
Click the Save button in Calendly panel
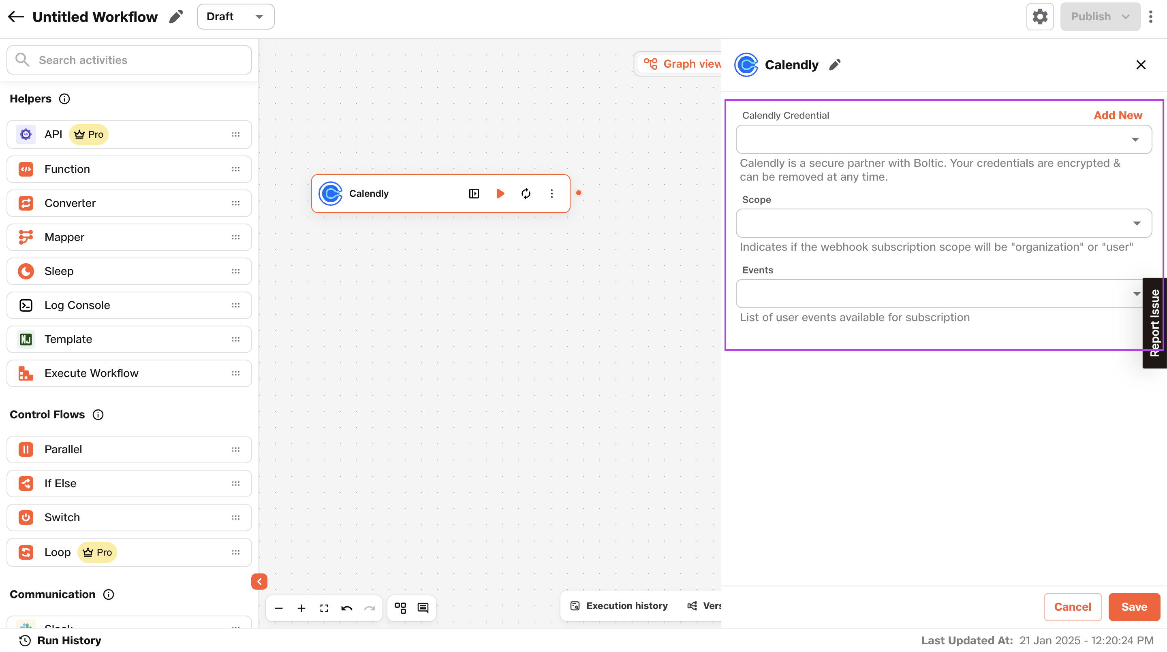(x=1134, y=606)
